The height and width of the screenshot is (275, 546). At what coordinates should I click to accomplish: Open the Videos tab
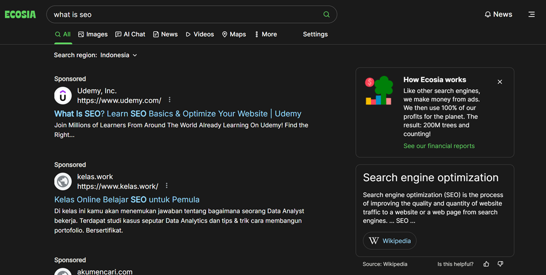(x=200, y=34)
